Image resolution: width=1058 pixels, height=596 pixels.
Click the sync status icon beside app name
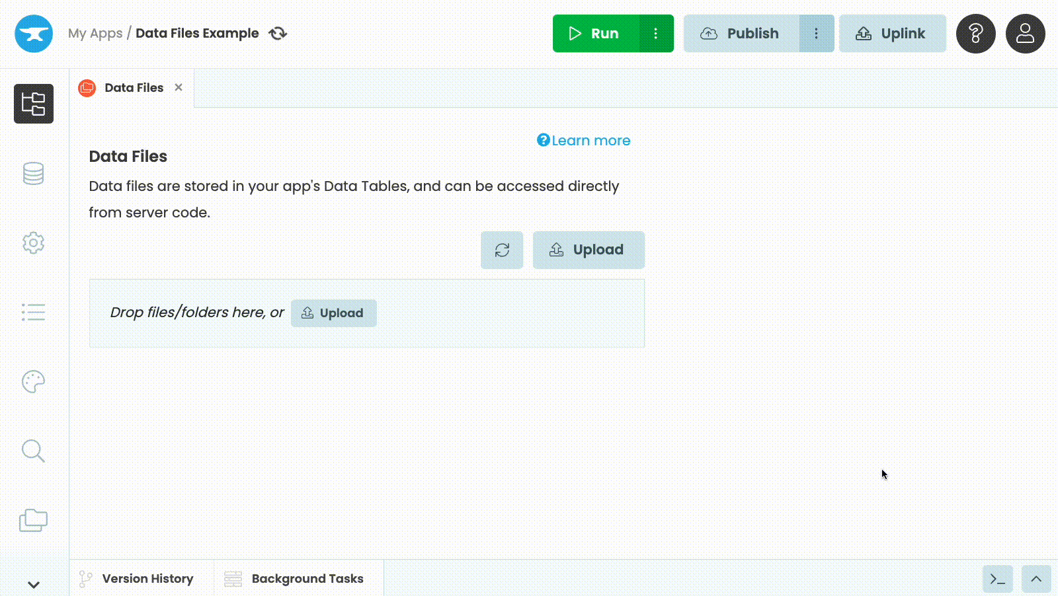pyautogui.click(x=278, y=33)
